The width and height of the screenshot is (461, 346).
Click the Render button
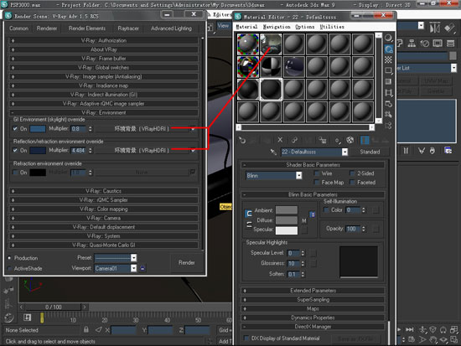click(187, 262)
